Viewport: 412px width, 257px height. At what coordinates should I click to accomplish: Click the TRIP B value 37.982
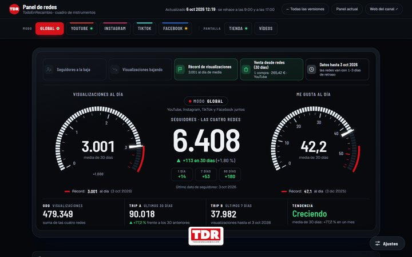pyautogui.click(x=224, y=214)
